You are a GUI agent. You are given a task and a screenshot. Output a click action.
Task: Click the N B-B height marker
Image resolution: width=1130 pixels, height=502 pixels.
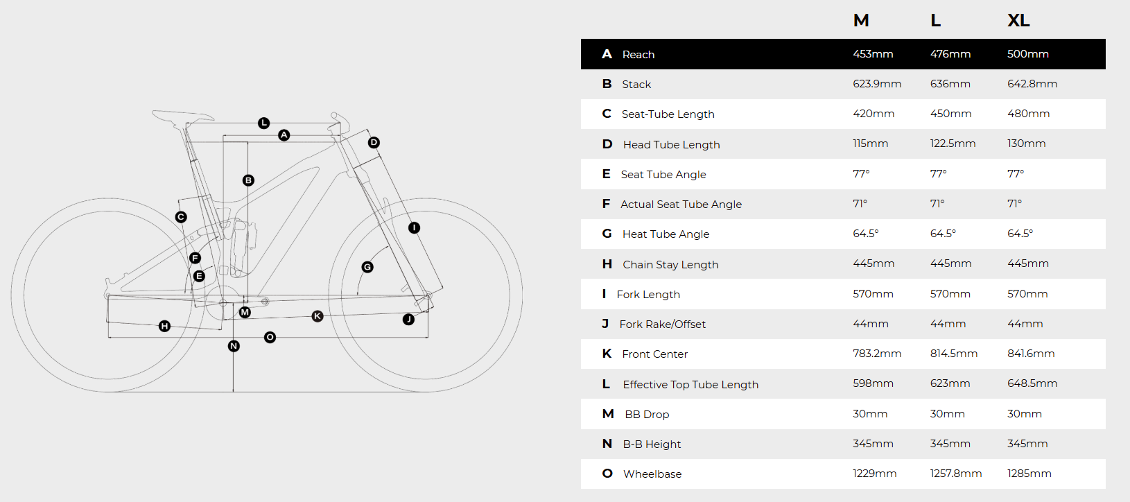pos(234,346)
